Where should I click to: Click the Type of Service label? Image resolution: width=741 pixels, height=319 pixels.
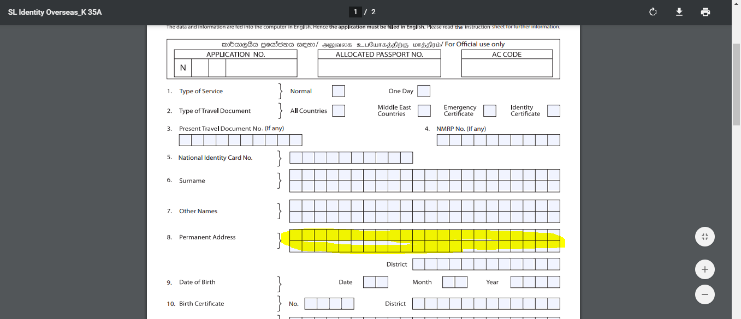(x=201, y=91)
